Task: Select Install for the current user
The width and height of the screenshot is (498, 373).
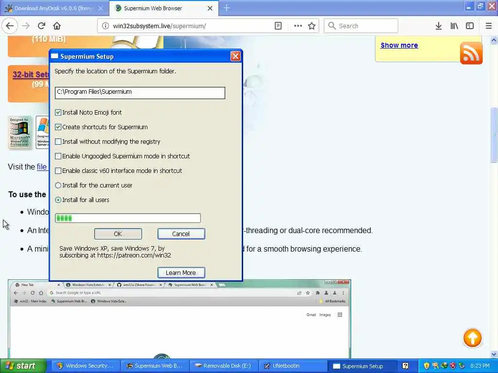Action: pos(58,185)
